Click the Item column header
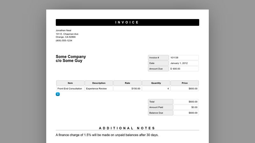The width and height of the screenshot is (255, 143). [x=70, y=83]
